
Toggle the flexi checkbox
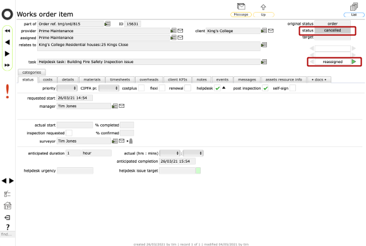click(162, 88)
